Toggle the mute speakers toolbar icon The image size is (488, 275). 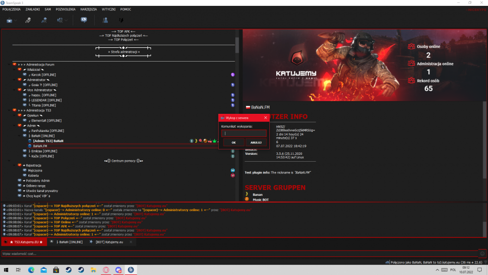click(x=60, y=20)
